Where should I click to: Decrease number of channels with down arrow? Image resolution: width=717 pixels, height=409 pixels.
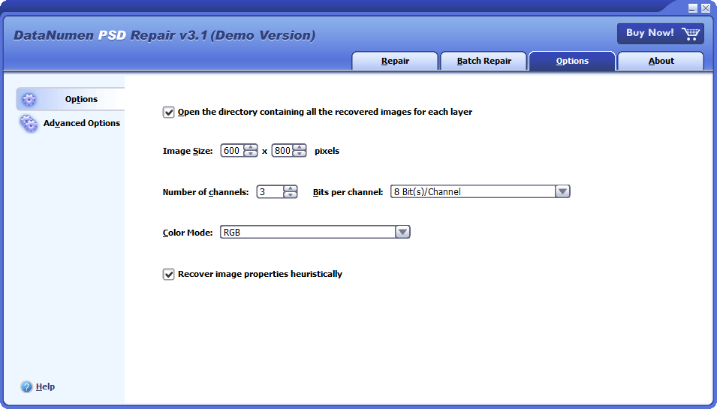pyautogui.click(x=291, y=194)
